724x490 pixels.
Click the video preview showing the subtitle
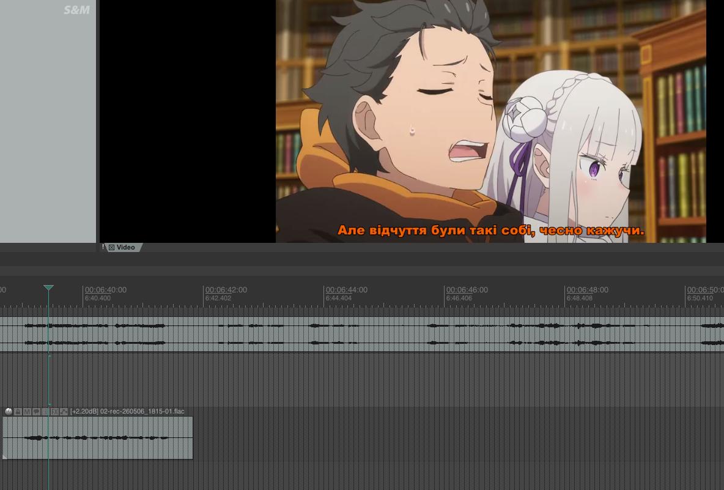pos(491,121)
